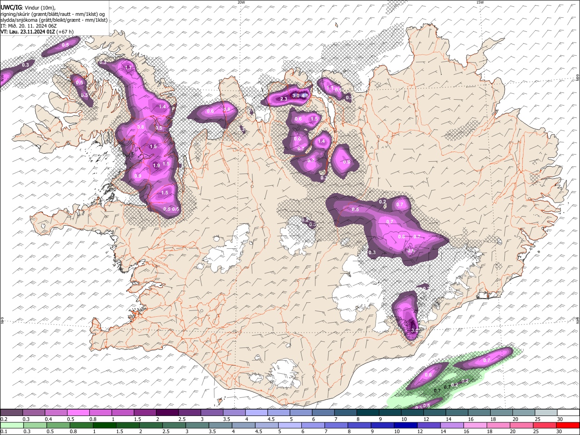Select the 1.6 precipitation value on the map
The height and width of the screenshot is (435, 580).
point(153,146)
